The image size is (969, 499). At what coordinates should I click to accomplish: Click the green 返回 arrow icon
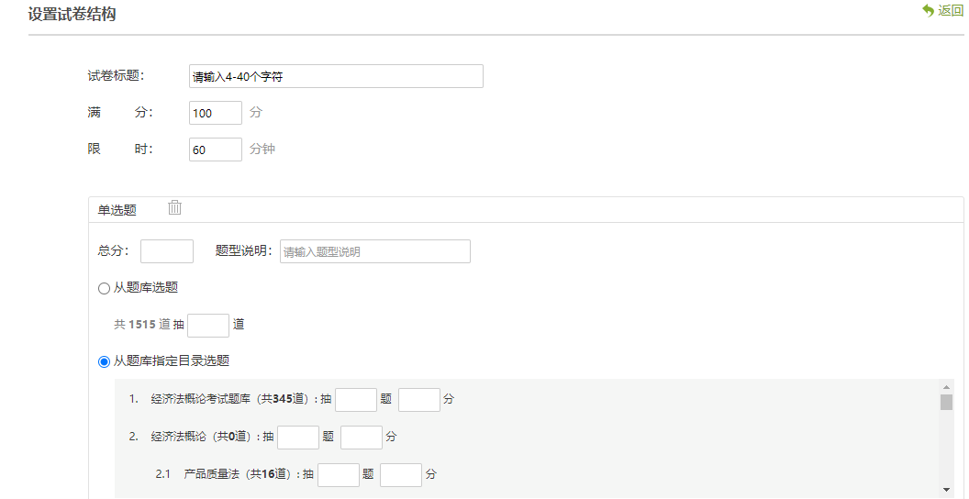click(928, 11)
